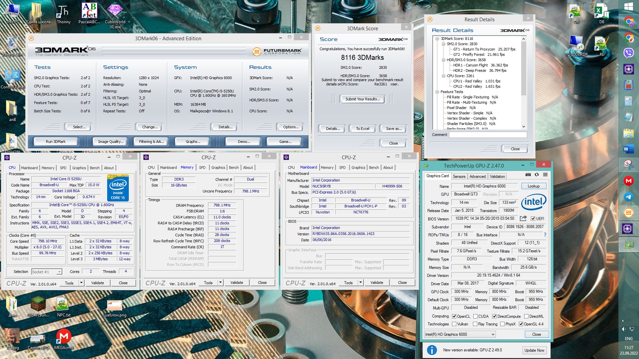Open SPD tab in the CPU-Z Memory window

(x=202, y=168)
